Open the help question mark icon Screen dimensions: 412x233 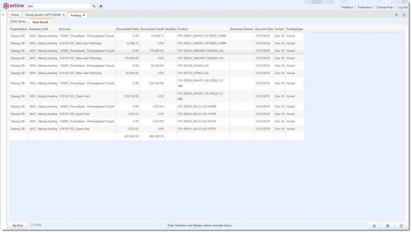click(x=404, y=15)
